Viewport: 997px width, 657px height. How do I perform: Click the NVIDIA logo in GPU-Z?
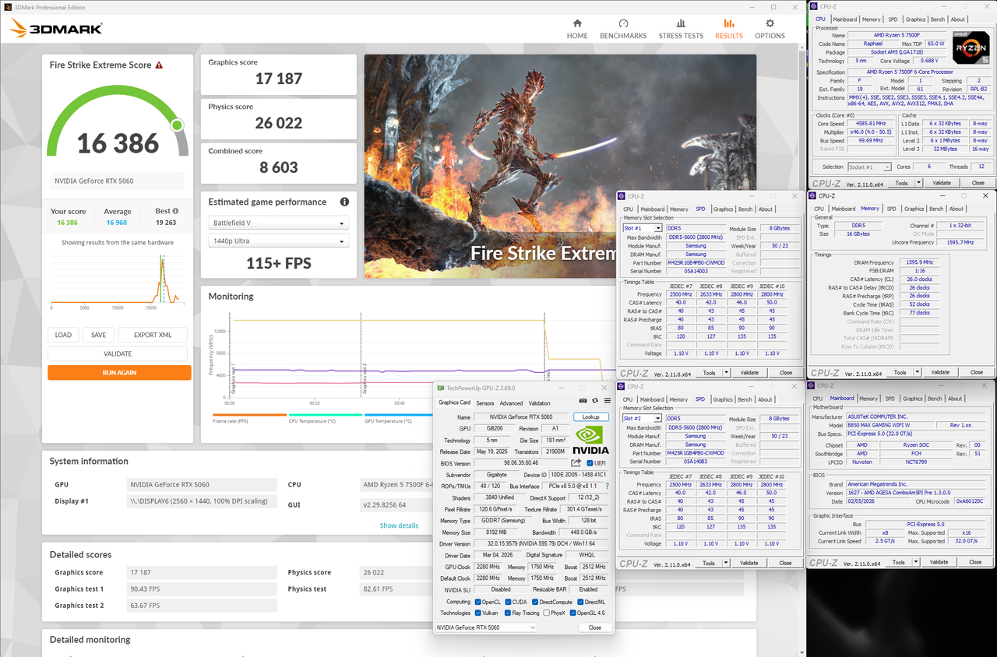[x=590, y=440]
